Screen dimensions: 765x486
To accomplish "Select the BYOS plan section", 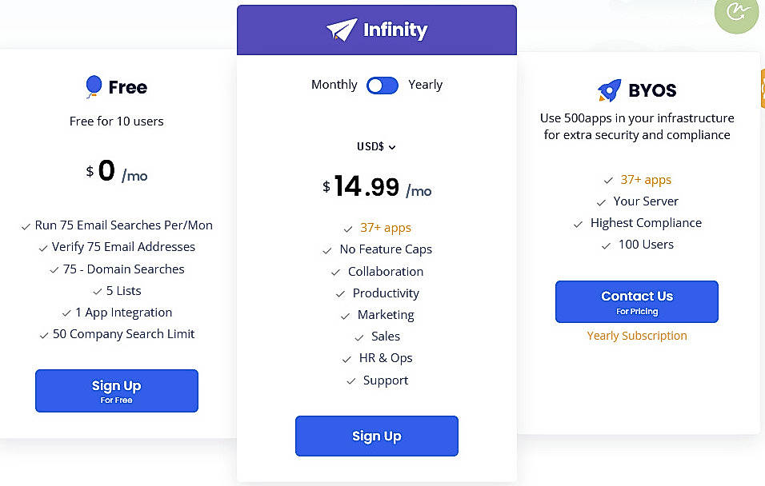I will (x=637, y=90).
